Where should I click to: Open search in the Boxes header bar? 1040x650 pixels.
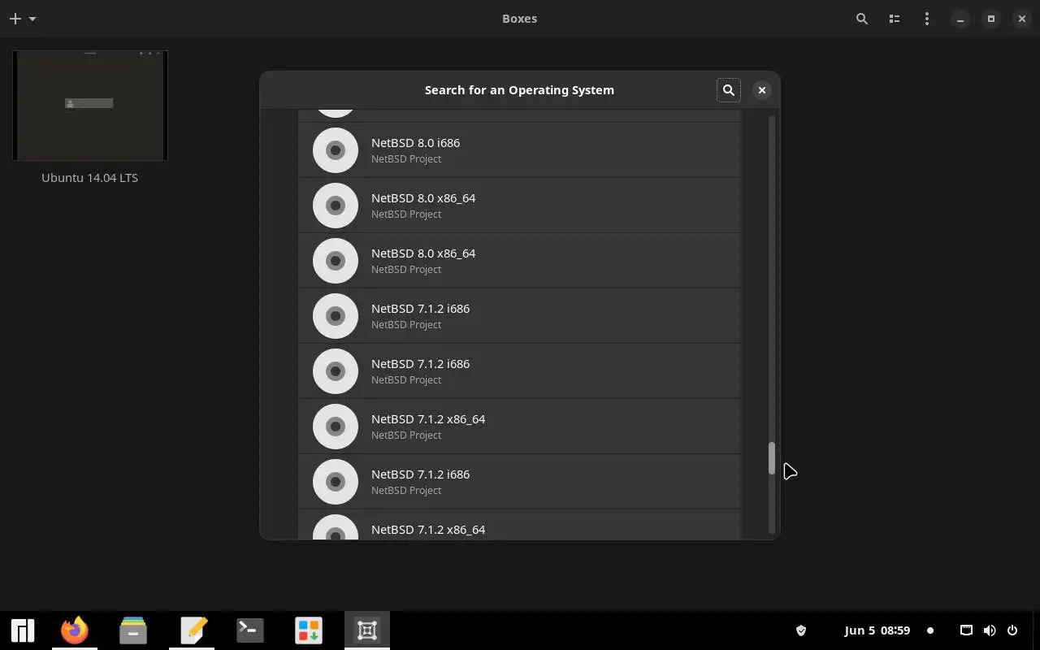(862, 19)
